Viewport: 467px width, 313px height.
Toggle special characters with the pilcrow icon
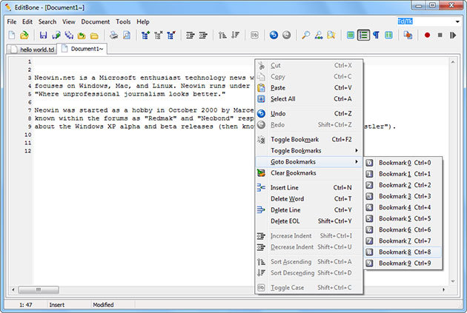(376, 35)
